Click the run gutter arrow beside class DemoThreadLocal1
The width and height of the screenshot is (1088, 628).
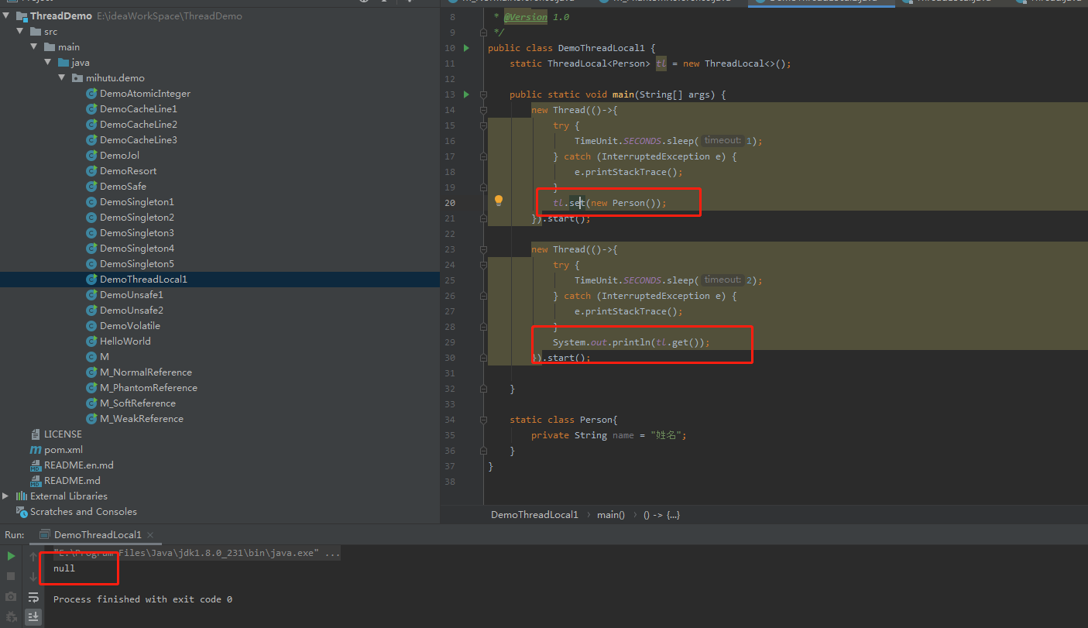click(x=466, y=48)
